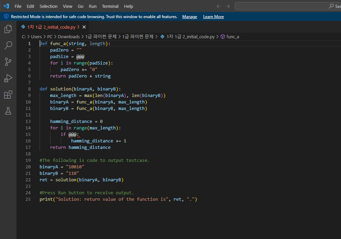Click "for i in range(max_length):" line
This screenshot has width=341, height=239.
pyautogui.click(x=86, y=128)
